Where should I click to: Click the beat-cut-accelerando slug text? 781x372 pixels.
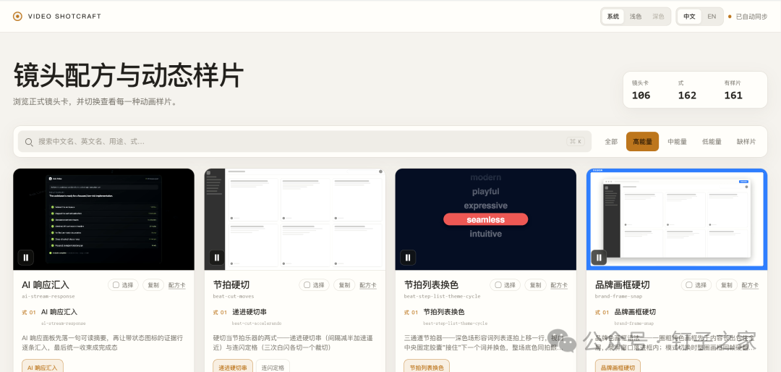coord(257,323)
